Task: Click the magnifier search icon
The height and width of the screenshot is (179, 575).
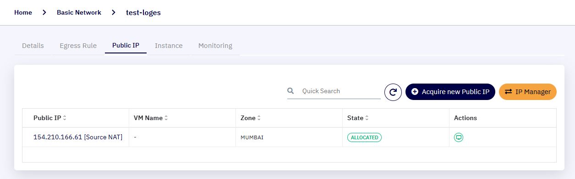Action: tap(290, 91)
